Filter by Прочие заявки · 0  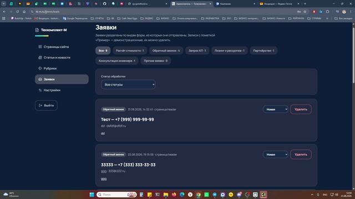156,61
